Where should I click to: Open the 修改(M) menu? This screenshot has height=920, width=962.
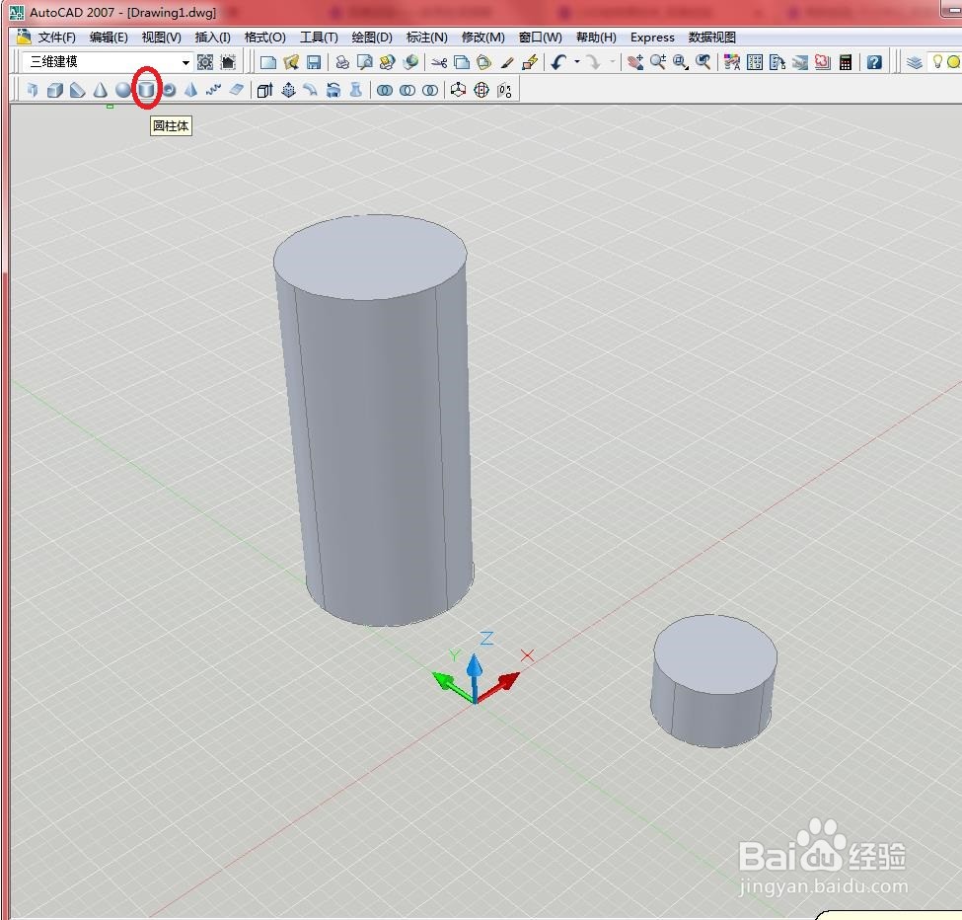pos(482,38)
